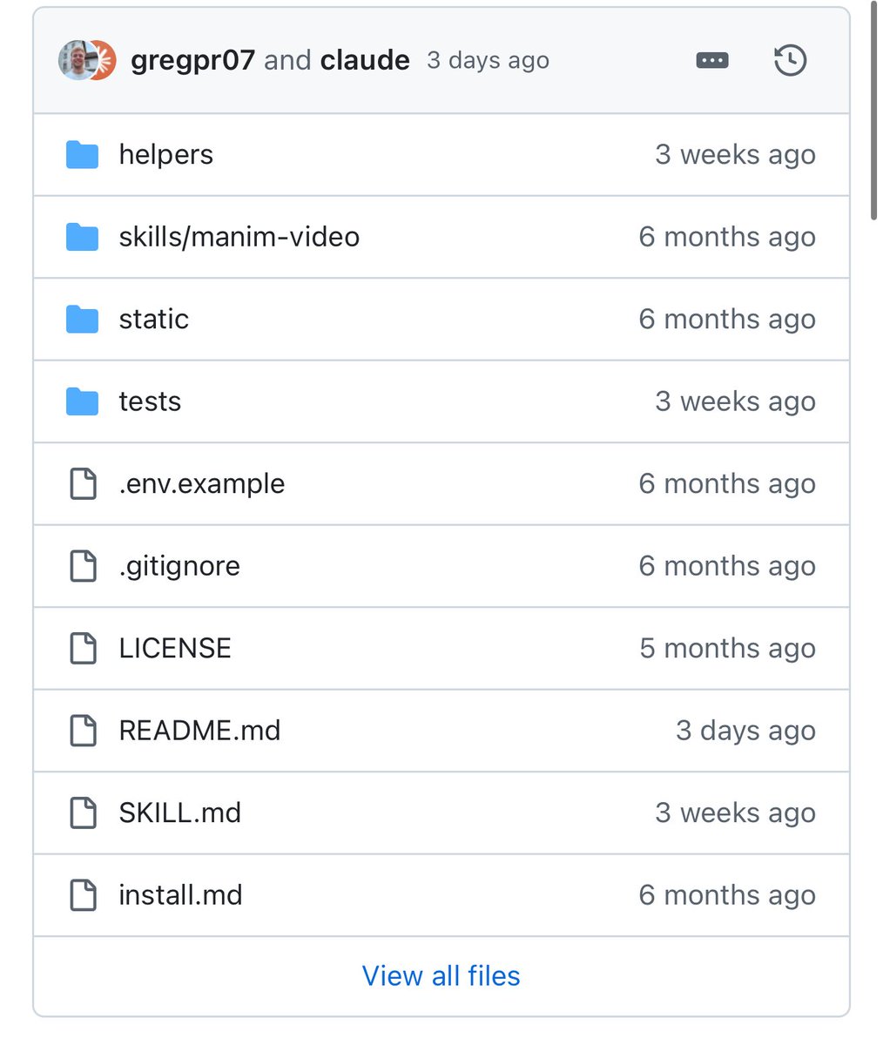Click the SKILL.md file icon
The height and width of the screenshot is (1045, 883).
point(83,813)
